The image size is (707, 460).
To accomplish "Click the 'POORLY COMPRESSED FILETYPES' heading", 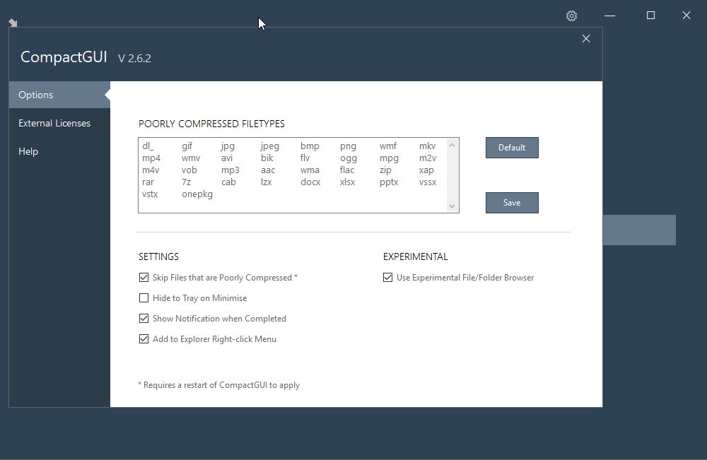I will coord(211,124).
